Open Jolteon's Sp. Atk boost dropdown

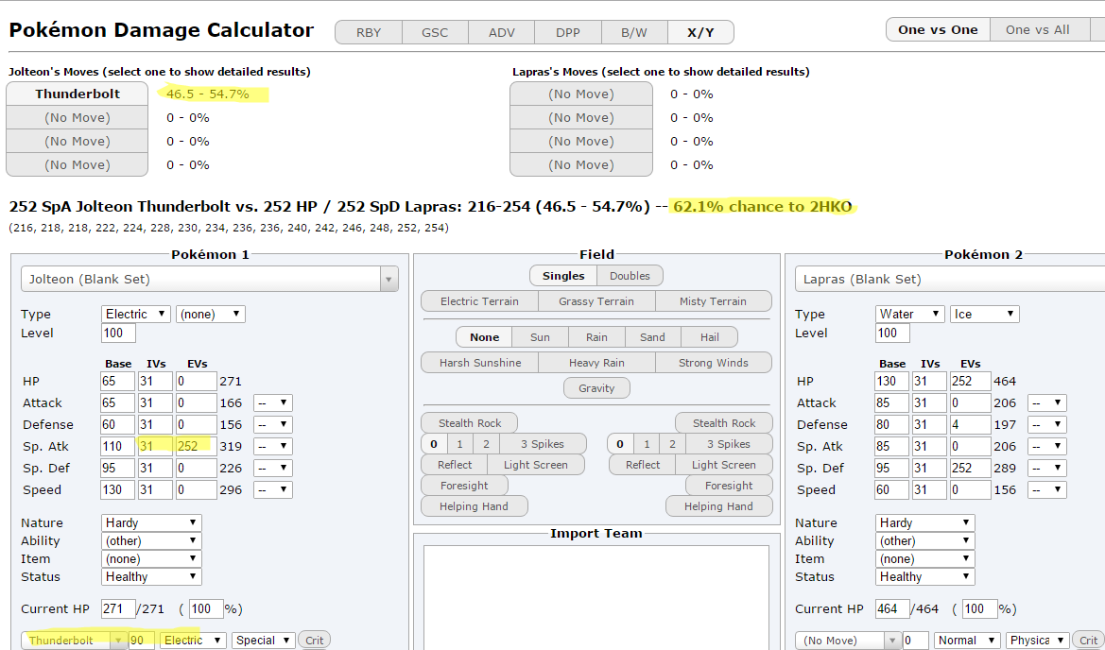273,447
